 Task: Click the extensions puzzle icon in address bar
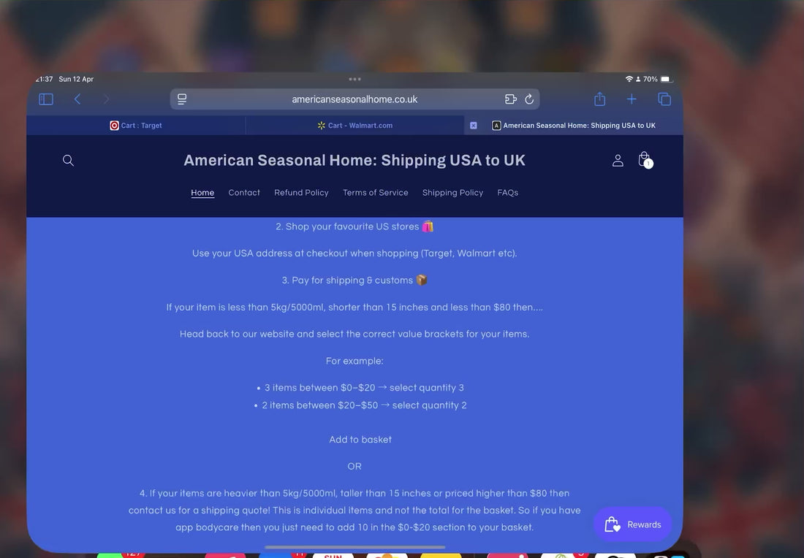click(511, 99)
